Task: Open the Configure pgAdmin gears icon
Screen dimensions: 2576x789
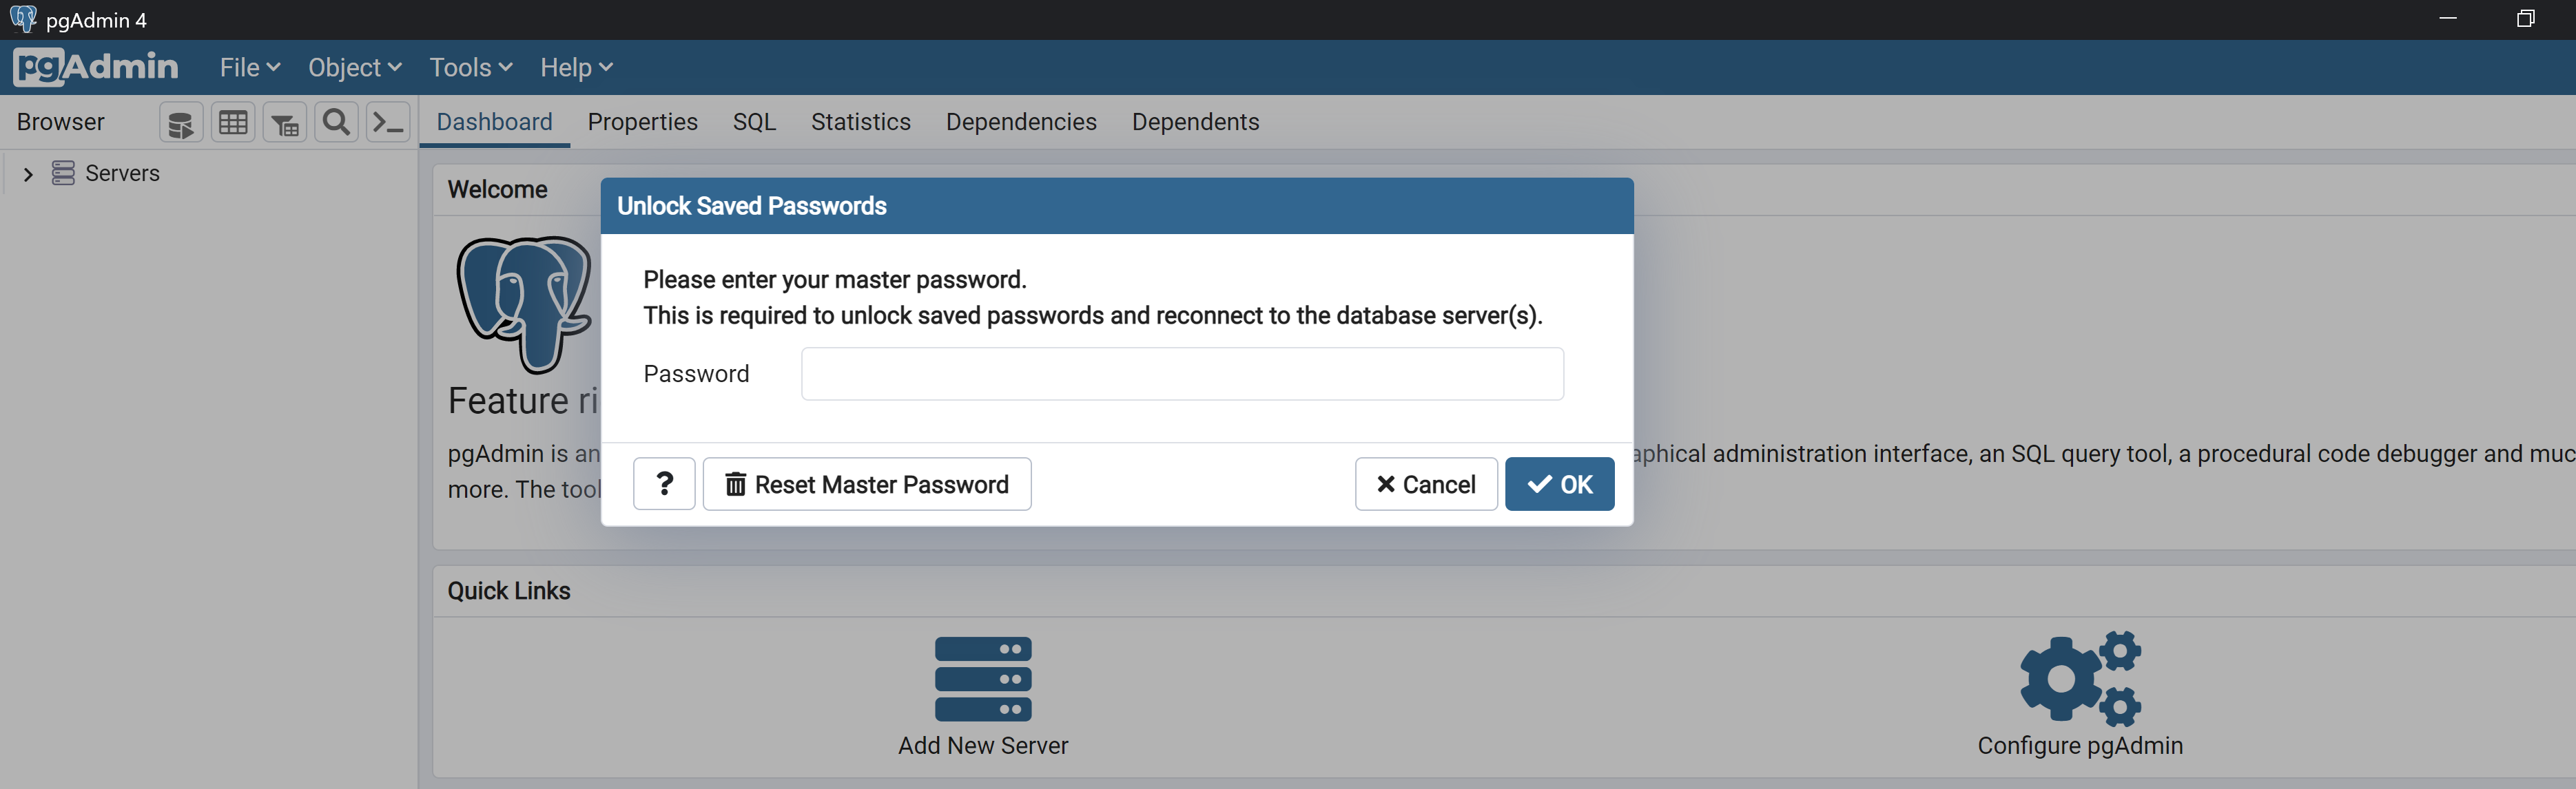Action: 2080,678
